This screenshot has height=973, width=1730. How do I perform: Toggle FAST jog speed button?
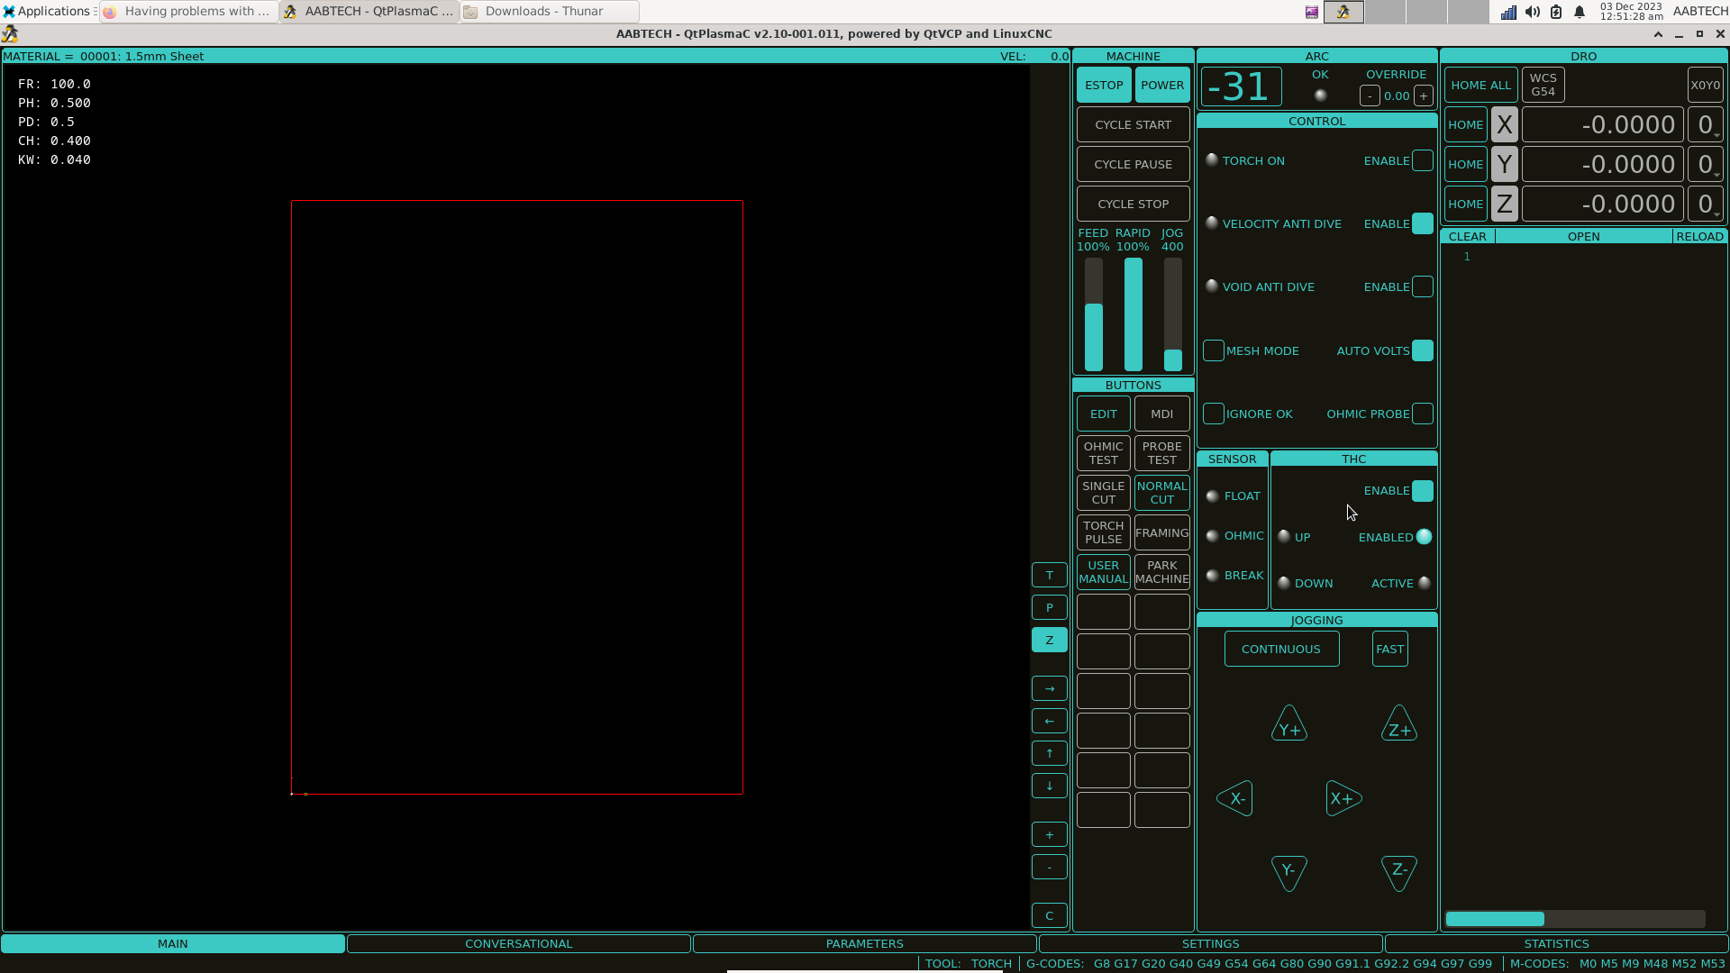pyautogui.click(x=1390, y=649)
